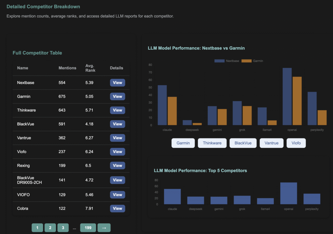Toggle the Garmin series in chart legend
Image resolution: width=333 pixels, height=234 pixels.
tap(252, 61)
